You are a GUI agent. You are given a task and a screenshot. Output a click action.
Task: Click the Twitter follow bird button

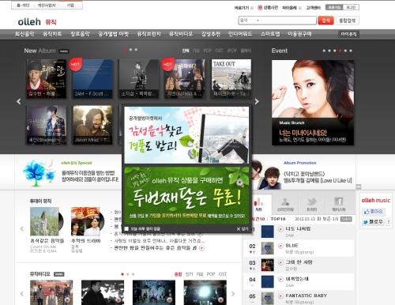click(373, 222)
